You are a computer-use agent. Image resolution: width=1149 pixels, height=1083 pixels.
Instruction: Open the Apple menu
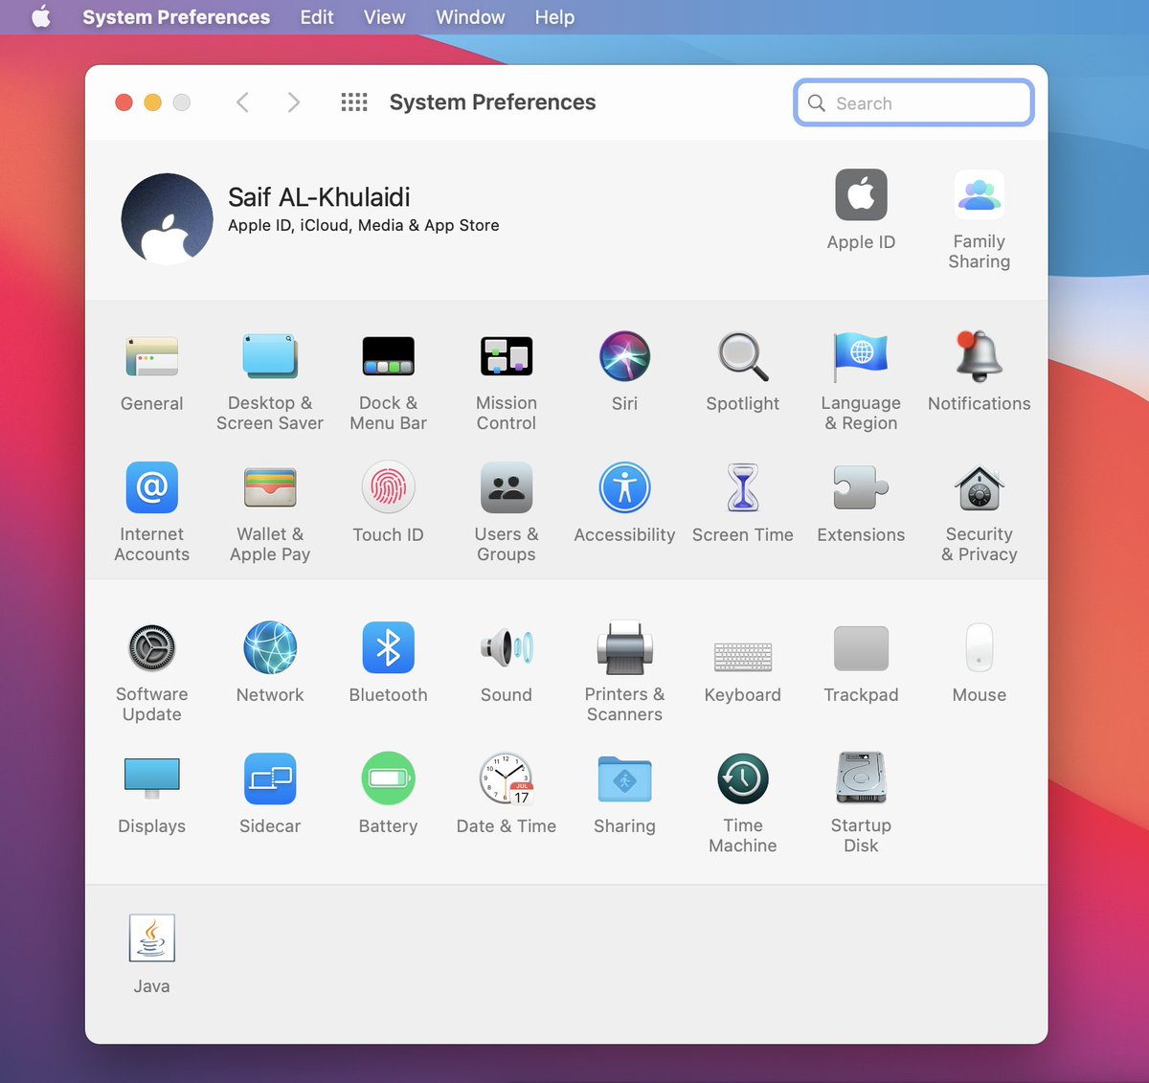pyautogui.click(x=41, y=17)
